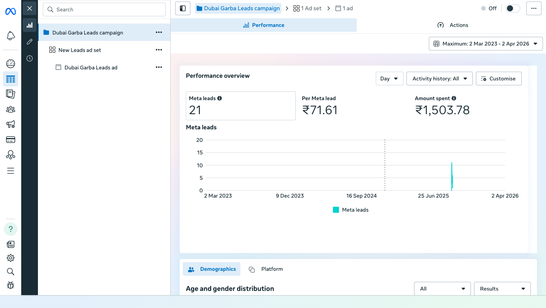546x308 pixels.
Task: Open the news updates icon
Action: point(11,245)
